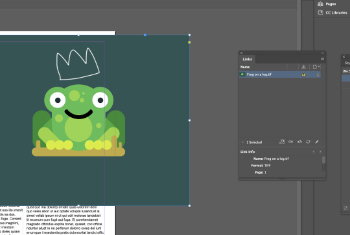This screenshot has height=235, width=350.
Task: Click the top-center frame handle
Action: (x=78, y=35)
